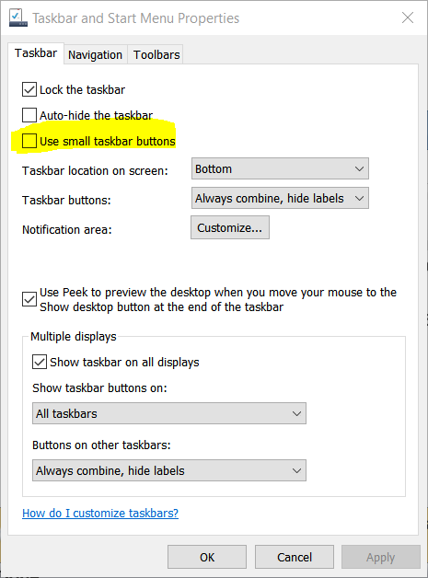Image resolution: width=428 pixels, height=578 pixels.
Task: Open How do I customize taskbars link
Action: [x=100, y=514]
